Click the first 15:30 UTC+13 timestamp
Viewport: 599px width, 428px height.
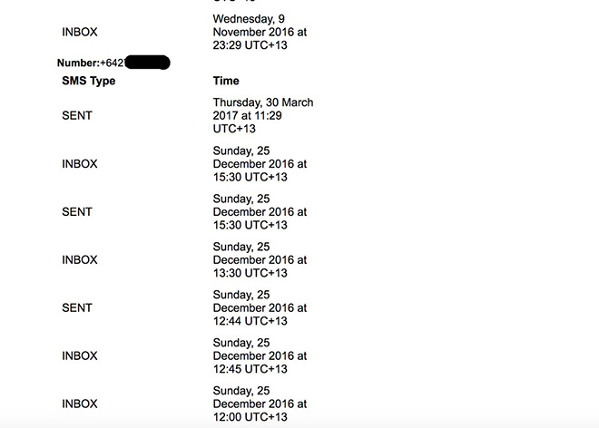[260, 164]
